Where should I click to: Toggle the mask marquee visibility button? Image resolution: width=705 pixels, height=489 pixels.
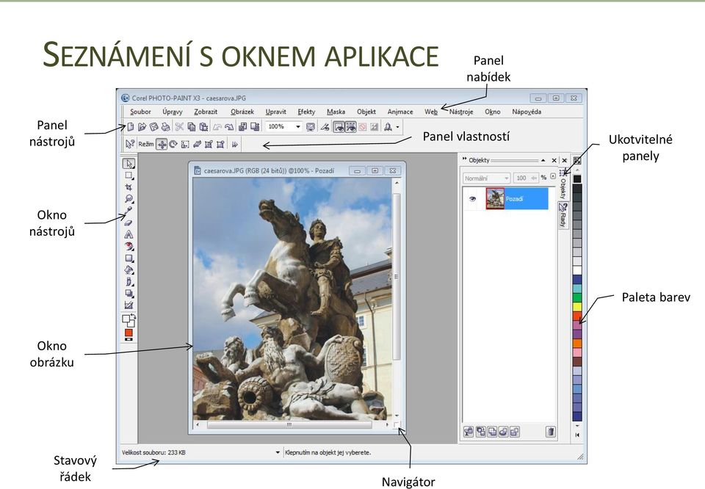tap(339, 127)
